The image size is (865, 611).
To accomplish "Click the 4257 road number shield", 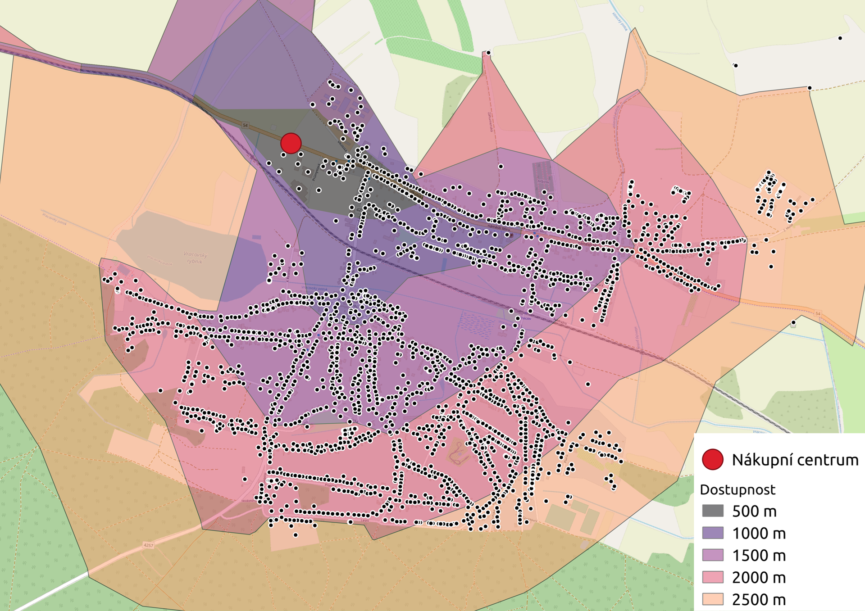I will coord(148,545).
